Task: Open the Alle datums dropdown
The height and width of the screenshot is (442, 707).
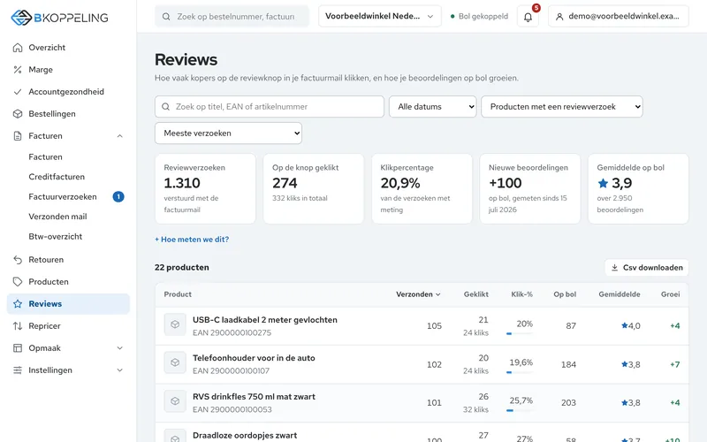Action: coord(433,107)
